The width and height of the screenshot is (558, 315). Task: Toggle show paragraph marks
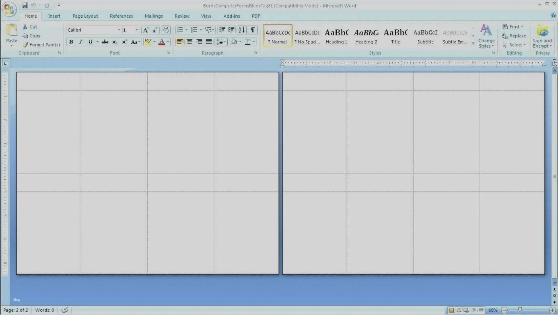point(253,30)
